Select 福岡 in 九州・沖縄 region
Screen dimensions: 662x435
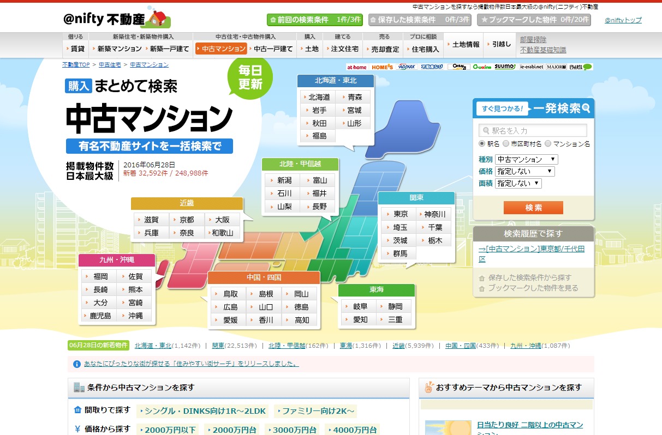point(100,276)
